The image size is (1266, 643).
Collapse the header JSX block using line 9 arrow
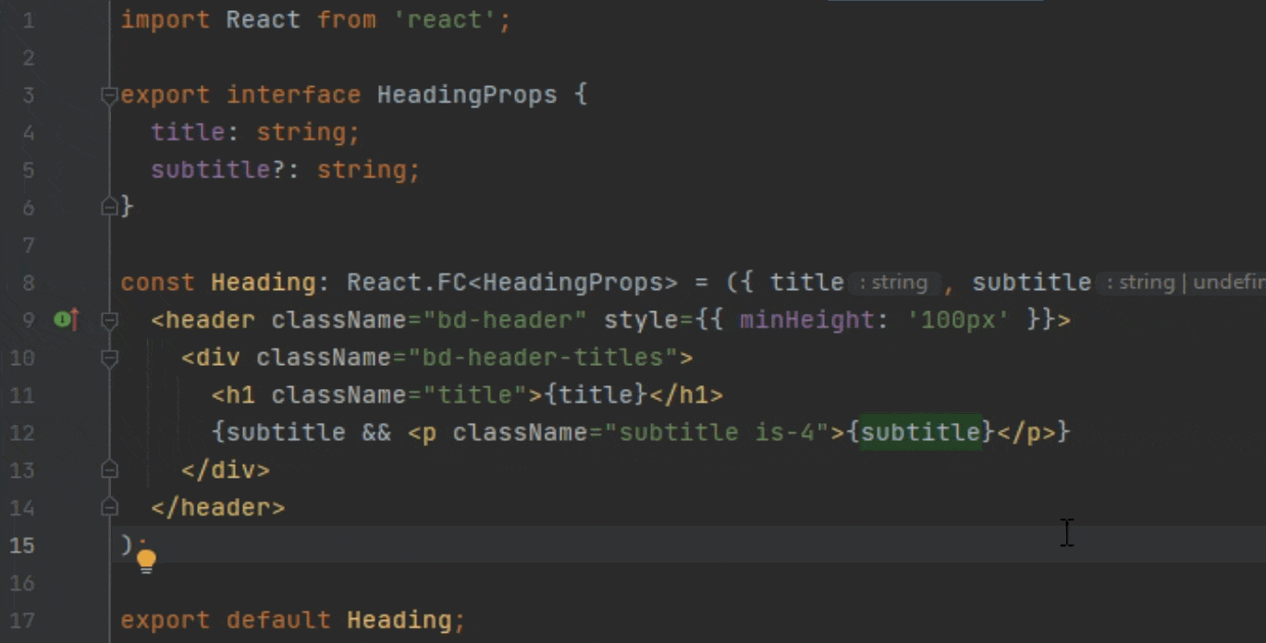pyautogui.click(x=109, y=319)
